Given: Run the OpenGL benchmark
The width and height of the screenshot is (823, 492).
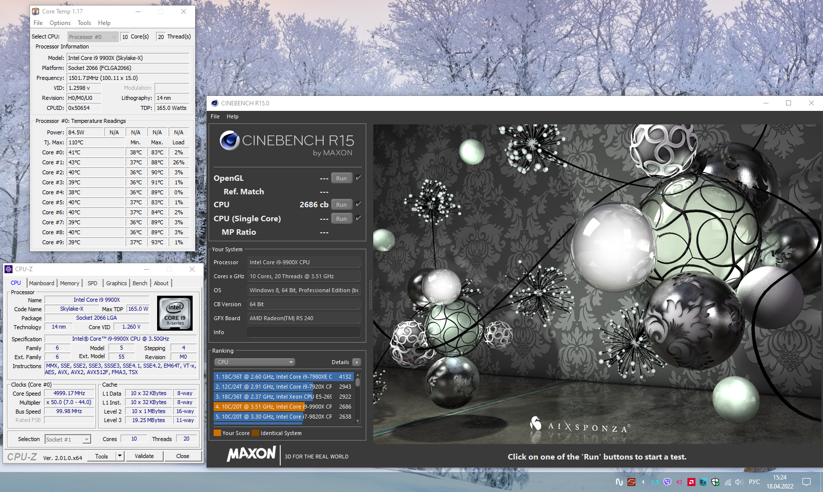Looking at the screenshot, I should [x=342, y=178].
